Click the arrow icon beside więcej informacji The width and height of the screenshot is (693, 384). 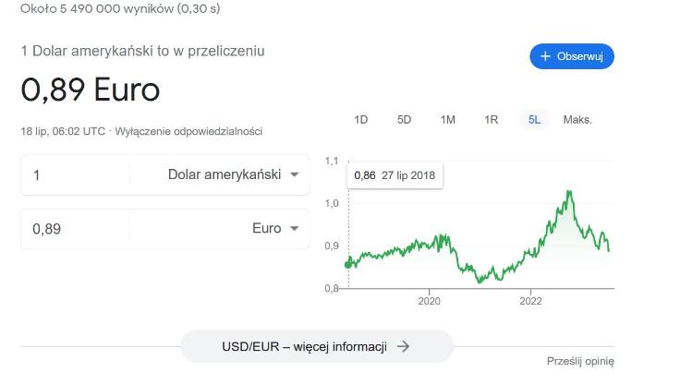pos(403,346)
